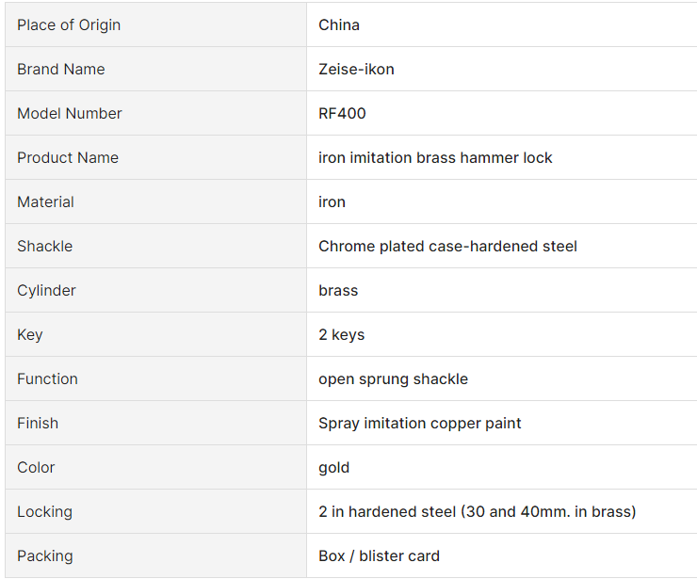Click the Place of Origin label cell
This screenshot has height=579, width=697.
coord(155,24)
